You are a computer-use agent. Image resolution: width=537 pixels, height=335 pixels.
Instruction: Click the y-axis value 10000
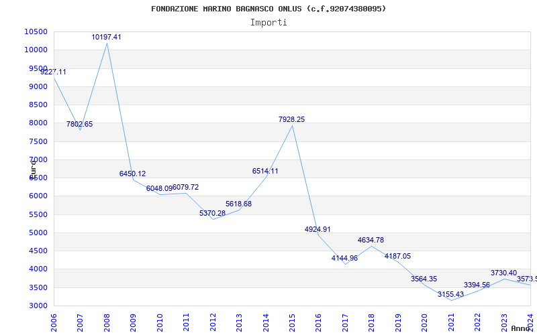(x=36, y=50)
